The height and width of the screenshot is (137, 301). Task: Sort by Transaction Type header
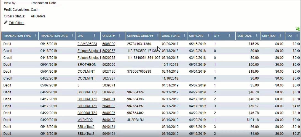point(17,36)
